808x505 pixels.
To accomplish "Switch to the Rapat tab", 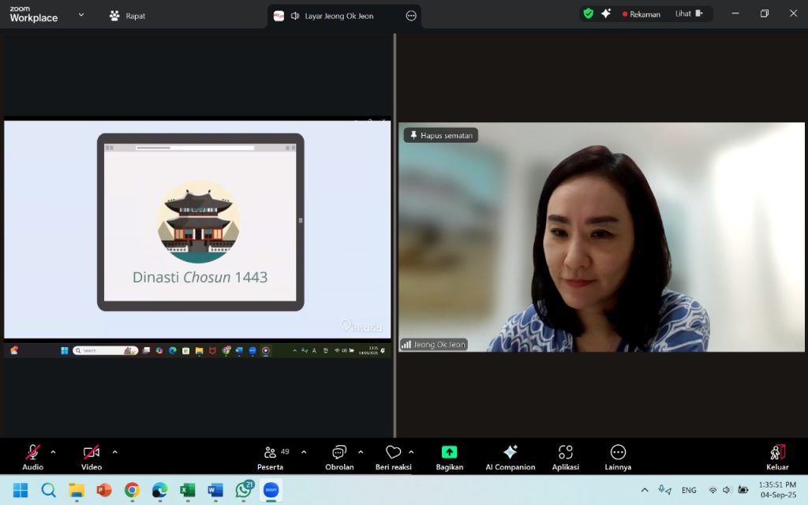I will tap(127, 16).
